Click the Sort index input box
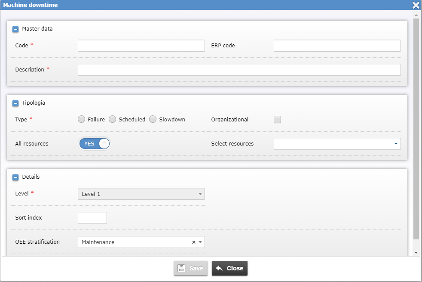Viewport: 422px width, 282px height. tap(92, 218)
